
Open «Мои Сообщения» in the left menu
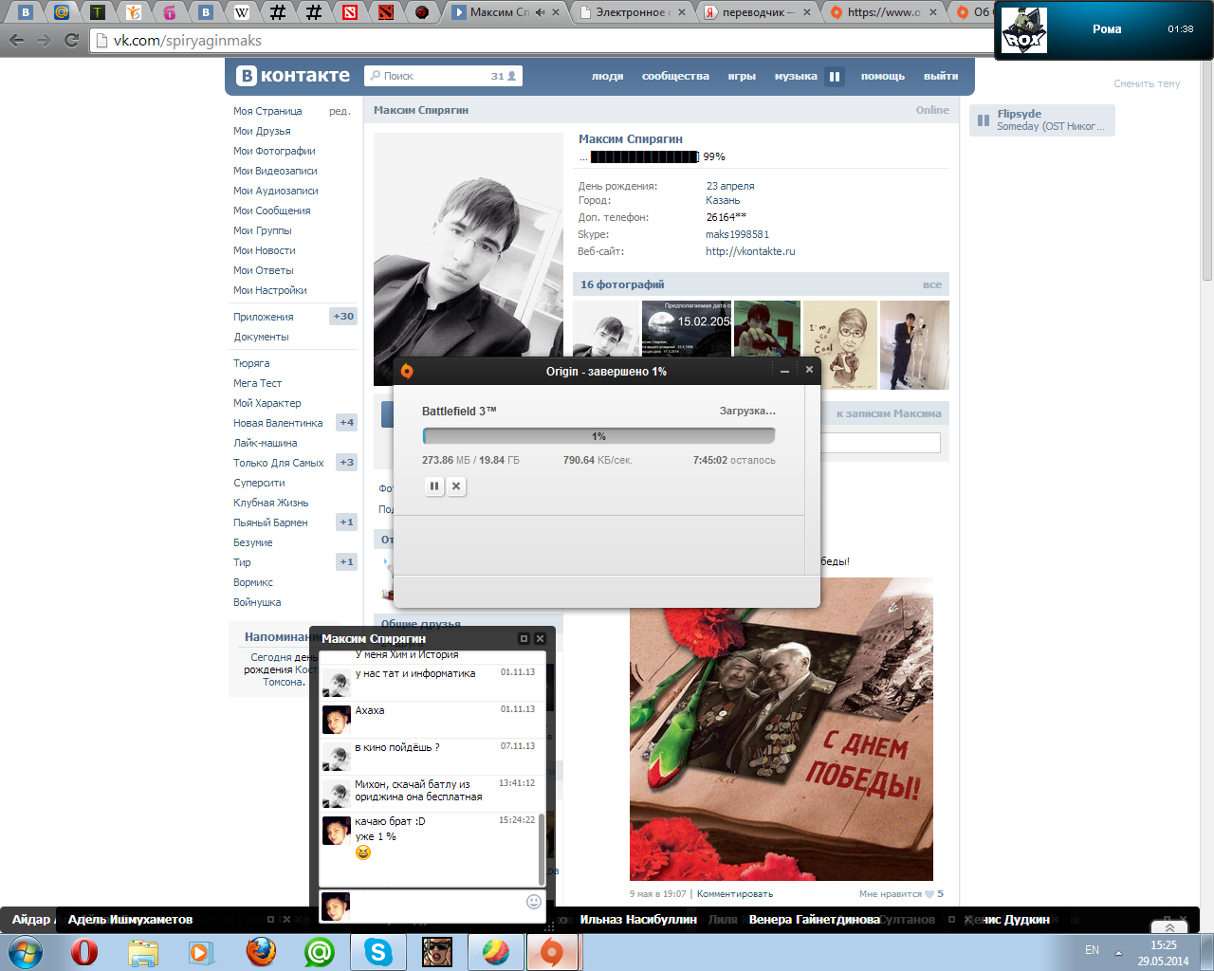[272, 211]
